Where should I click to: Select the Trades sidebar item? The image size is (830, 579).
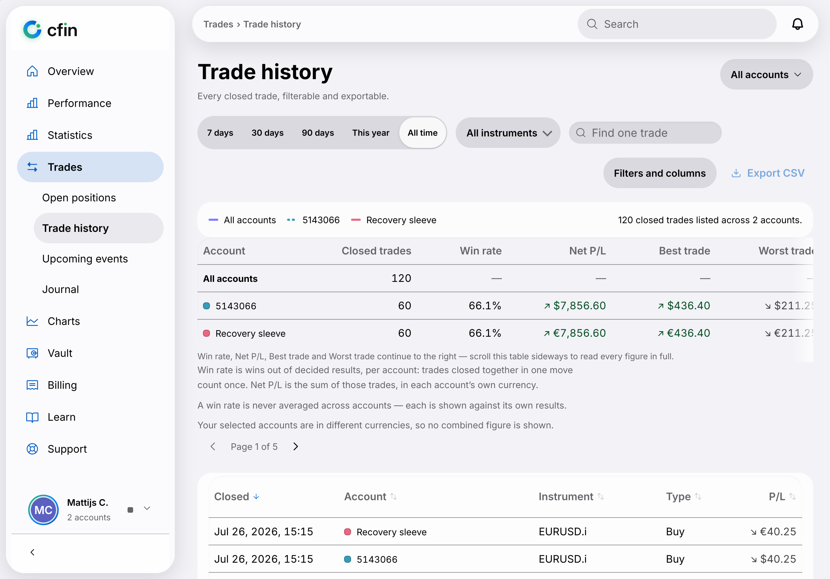click(90, 167)
